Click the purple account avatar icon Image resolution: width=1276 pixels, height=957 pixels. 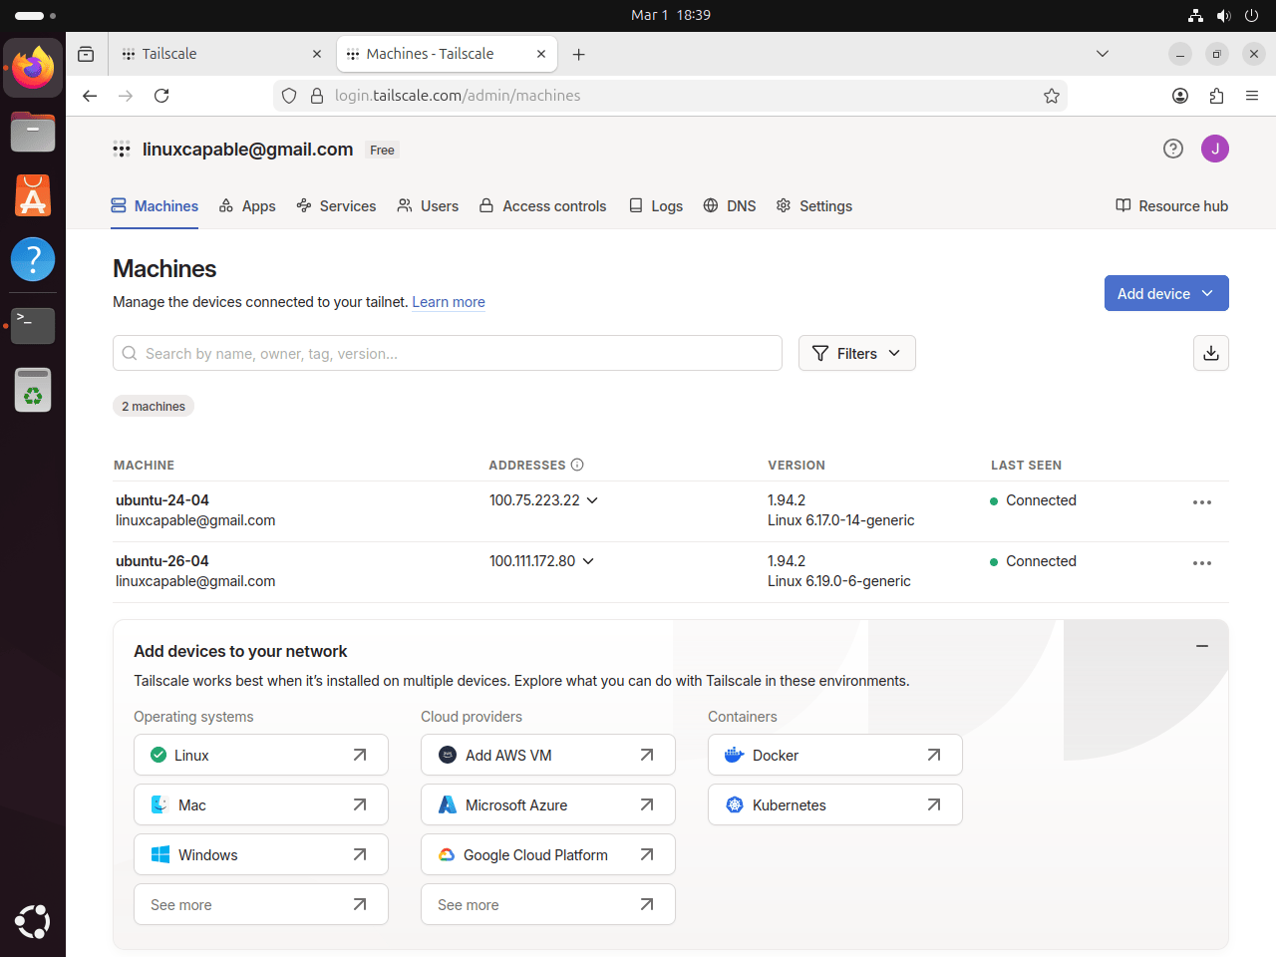coord(1215,149)
